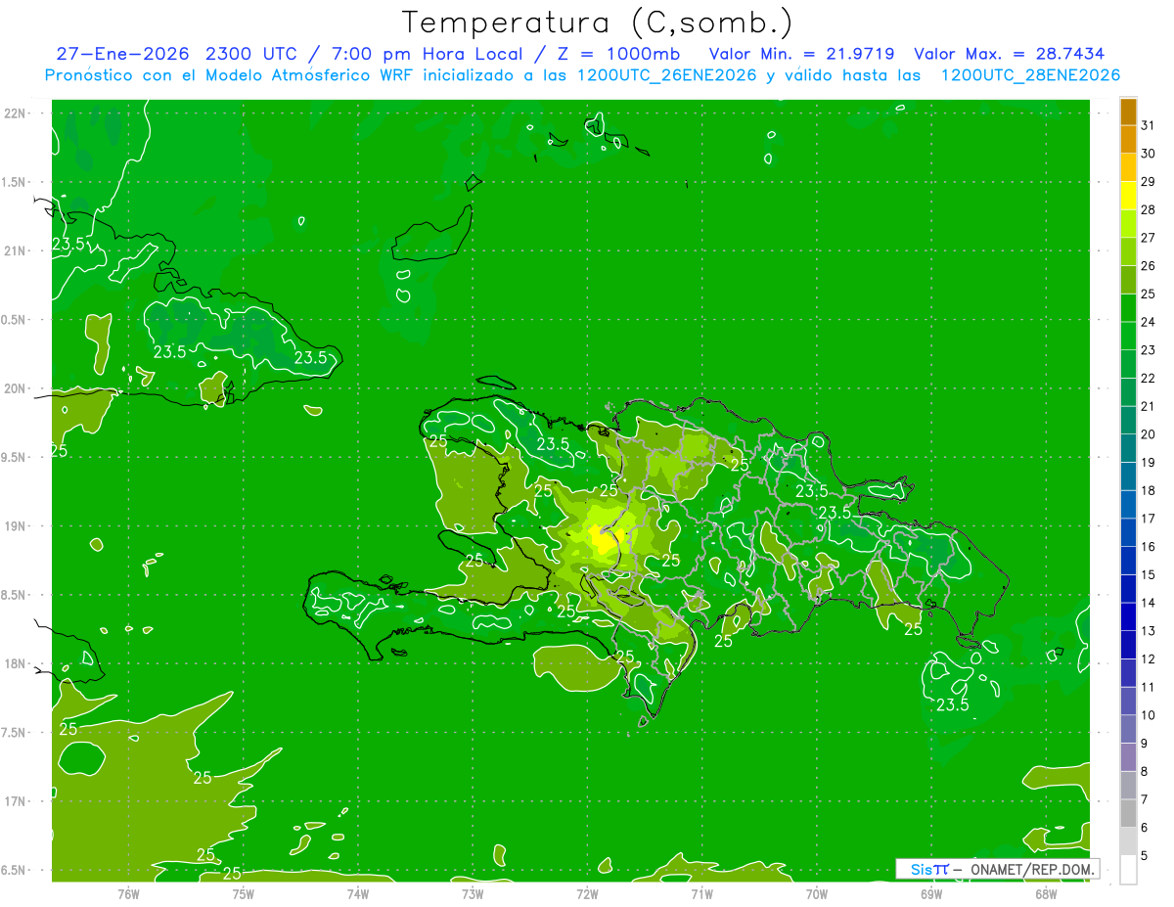Click the '21N' latitude axis label
The width and height of the screenshot is (1174, 907).
click(15, 250)
